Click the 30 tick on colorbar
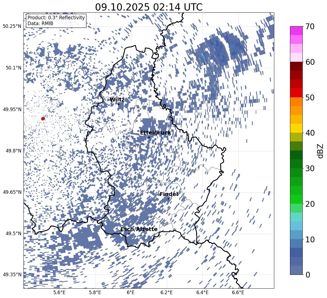 310,168
